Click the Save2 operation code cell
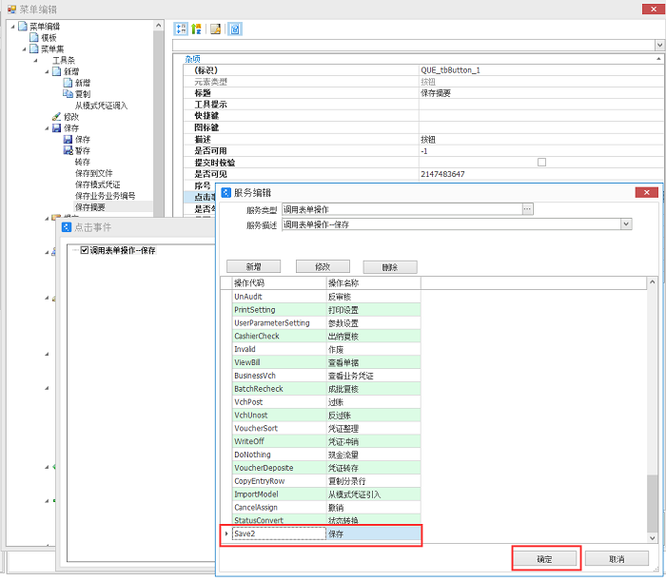This screenshot has height=581, width=666. click(x=278, y=534)
